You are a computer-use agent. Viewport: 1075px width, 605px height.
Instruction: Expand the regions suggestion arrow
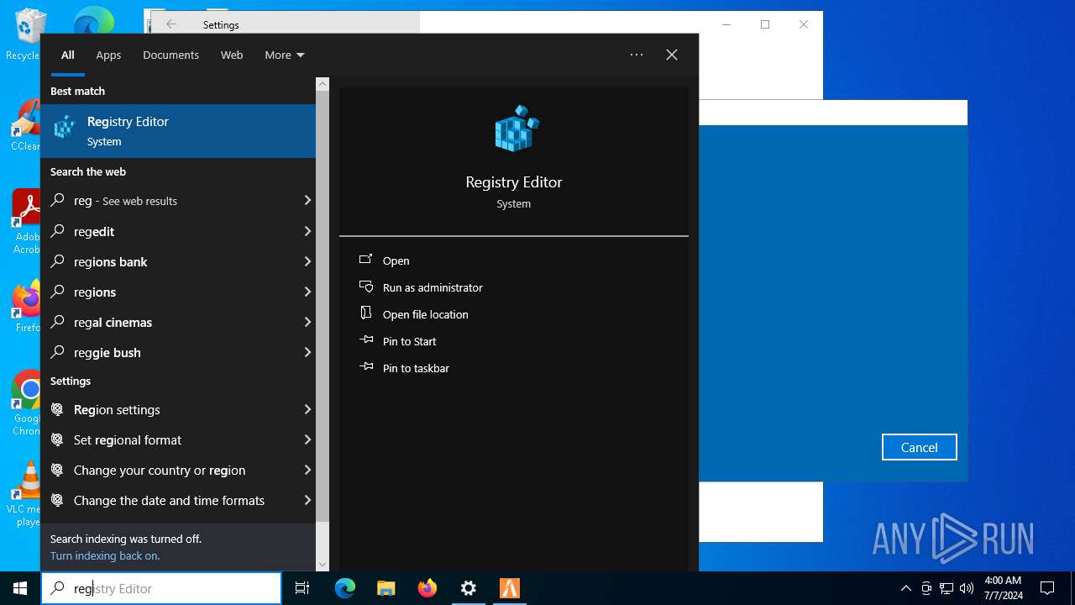tap(307, 292)
